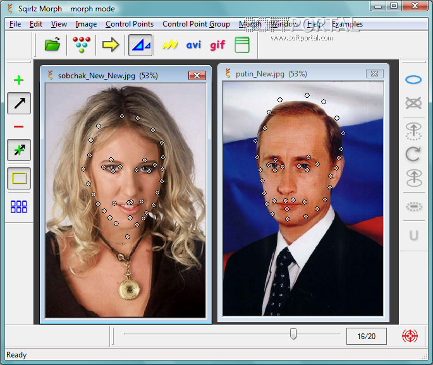Toggle the green cross with arrow tool
433x365 pixels.
[x=19, y=150]
